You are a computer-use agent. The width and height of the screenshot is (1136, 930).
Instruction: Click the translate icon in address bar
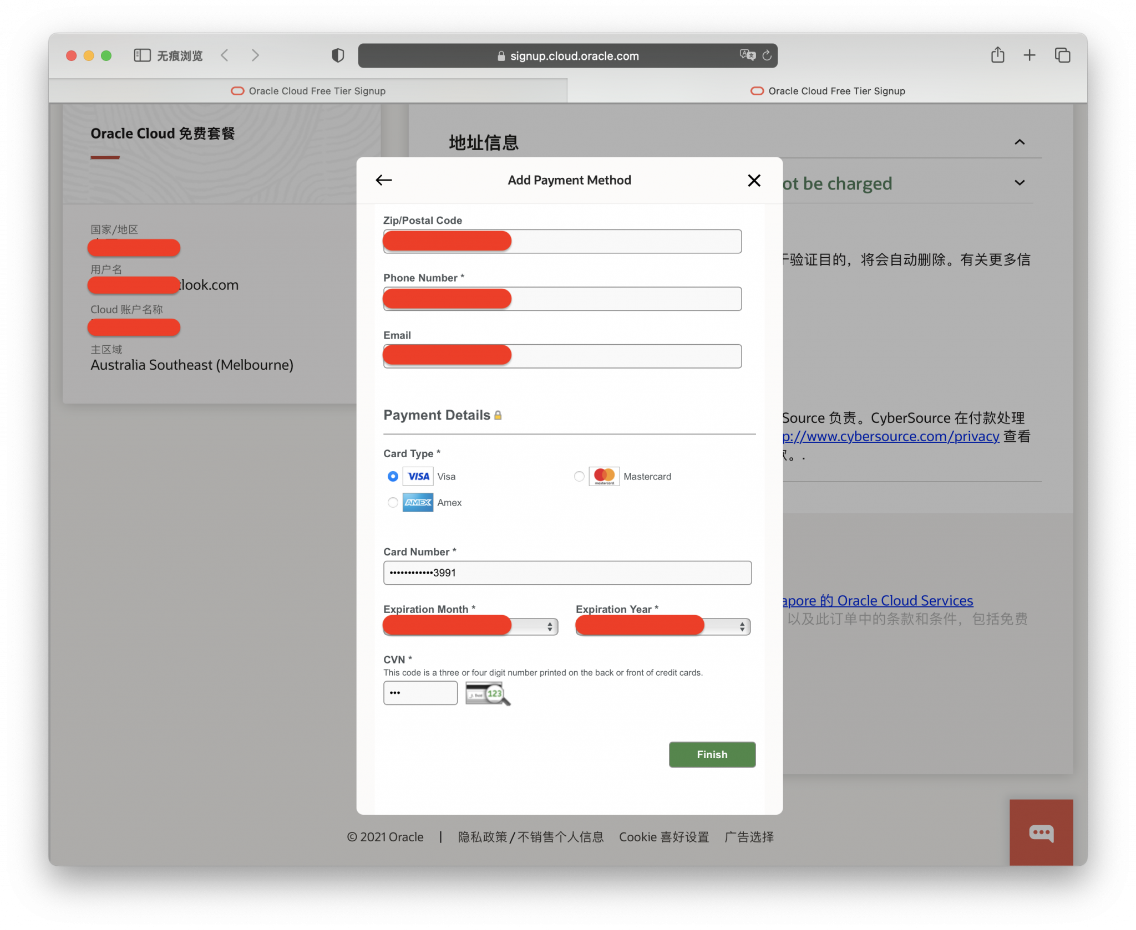click(x=747, y=55)
